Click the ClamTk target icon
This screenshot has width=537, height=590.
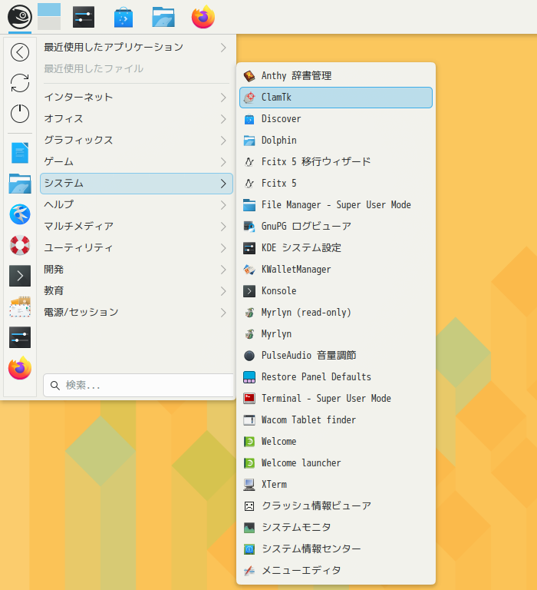coord(249,98)
